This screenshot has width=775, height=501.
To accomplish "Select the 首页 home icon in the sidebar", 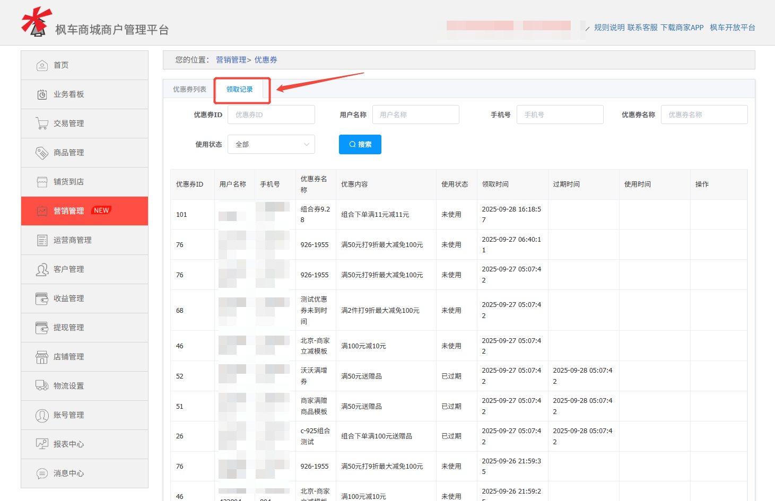I will pyautogui.click(x=42, y=65).
